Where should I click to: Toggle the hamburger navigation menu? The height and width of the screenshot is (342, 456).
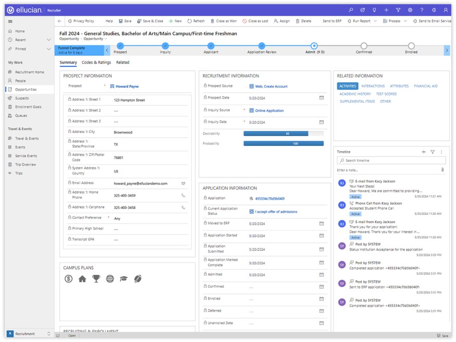point(10,21)
